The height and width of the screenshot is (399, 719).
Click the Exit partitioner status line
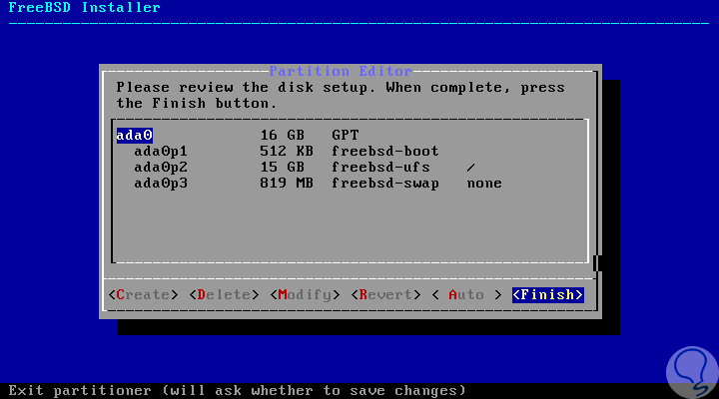(237, 390)
